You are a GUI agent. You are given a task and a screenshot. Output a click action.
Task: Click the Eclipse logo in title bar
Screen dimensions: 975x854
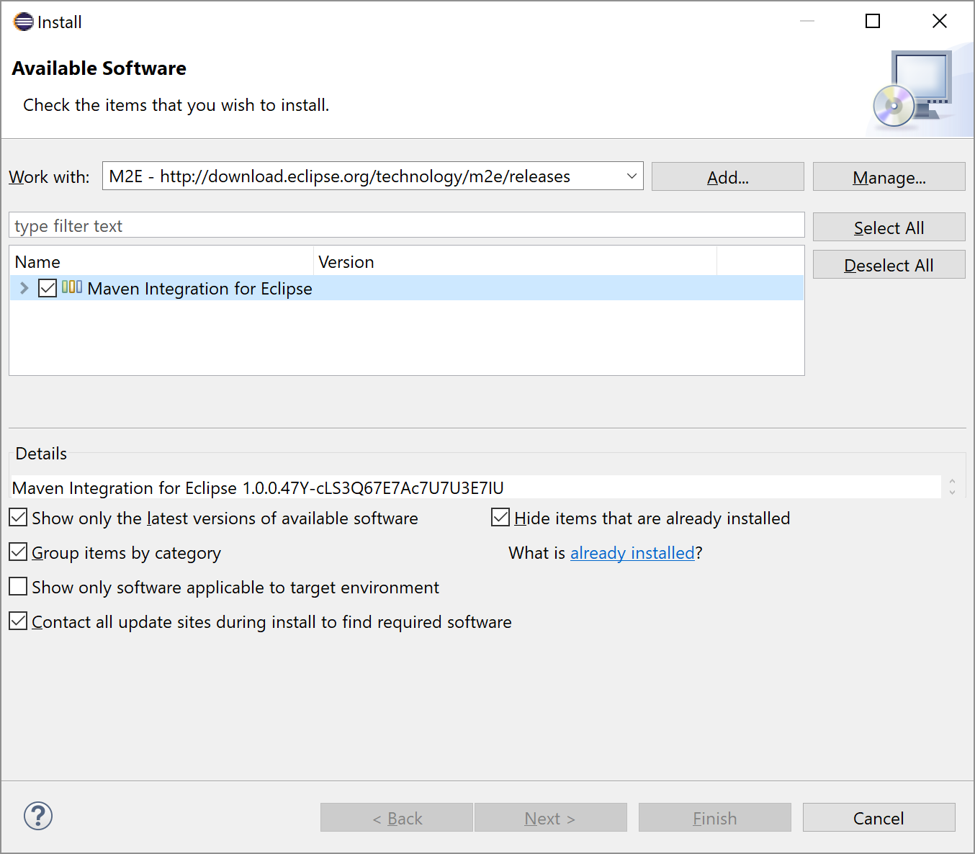pyautogui.click(x=23, y=22)
